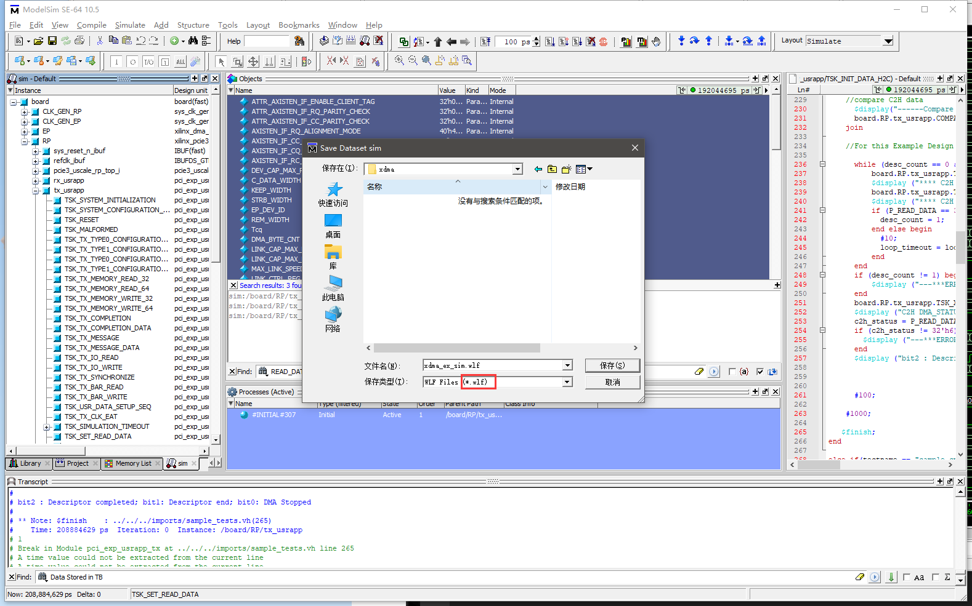The height and width of the screenshot is (606, 972).
Task: Toggle the Σ checkbox in Transcript Find bar
Action: coord(936,577)
